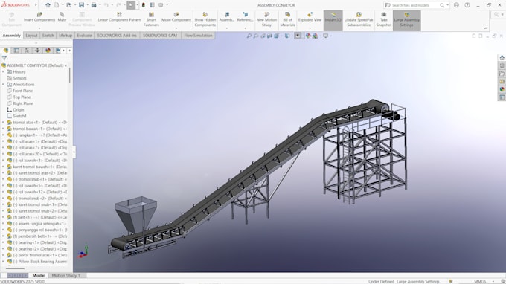Open the PropertyManager tab icon
Viewport: 506px width, 284px height.
tap(16, 51)
